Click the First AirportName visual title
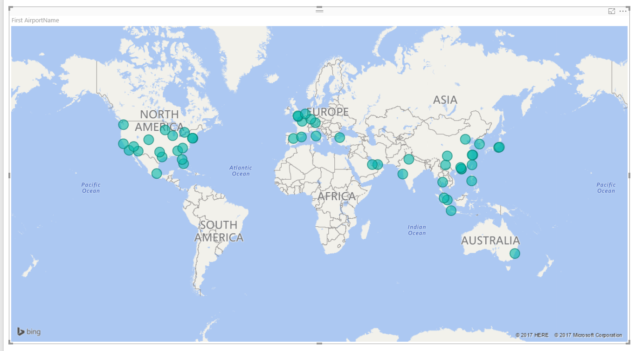The image size is (642, 351). [35, 20]
